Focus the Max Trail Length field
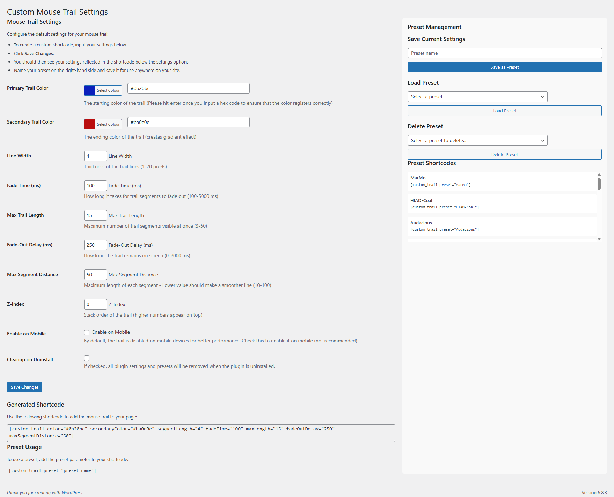The width and height of the screenshot is (614, 497). (x=95, y=215)
